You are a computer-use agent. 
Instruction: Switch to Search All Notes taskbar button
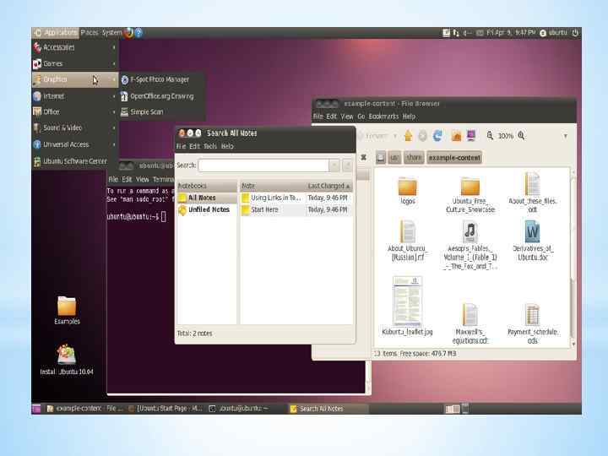[x=328, y=409]
